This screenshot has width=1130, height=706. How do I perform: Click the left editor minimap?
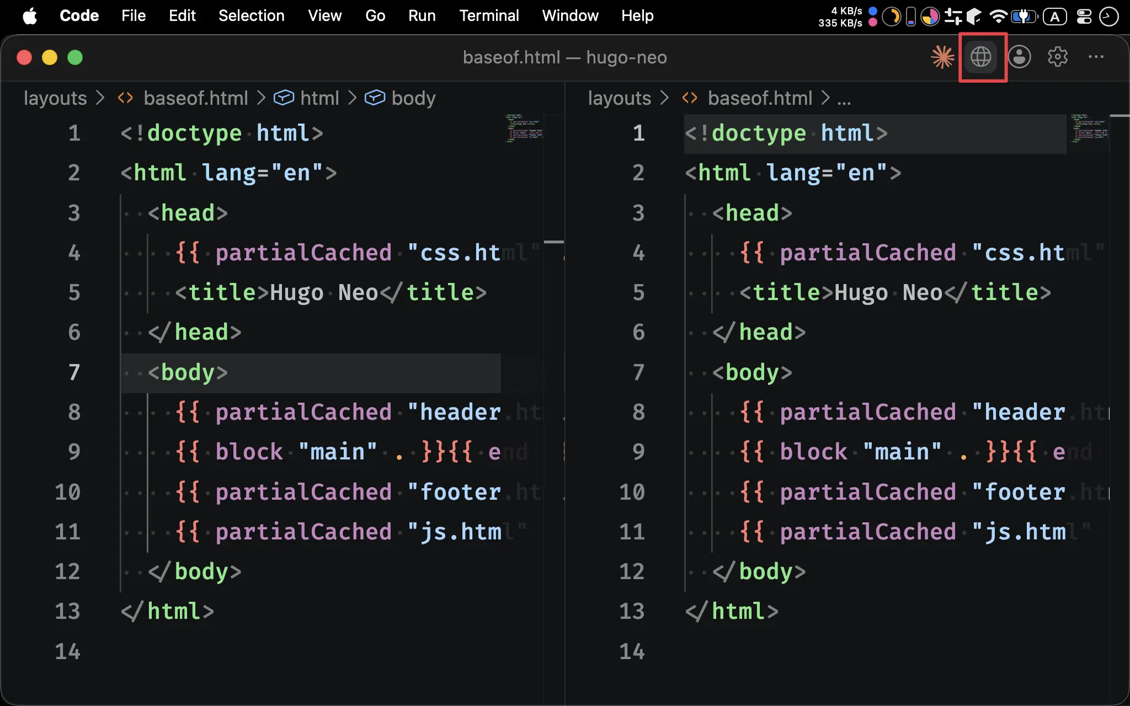(524, 129)
